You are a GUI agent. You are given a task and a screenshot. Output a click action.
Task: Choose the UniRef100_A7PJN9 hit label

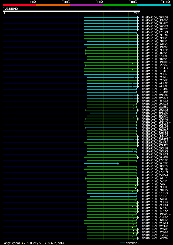point(155,89)
